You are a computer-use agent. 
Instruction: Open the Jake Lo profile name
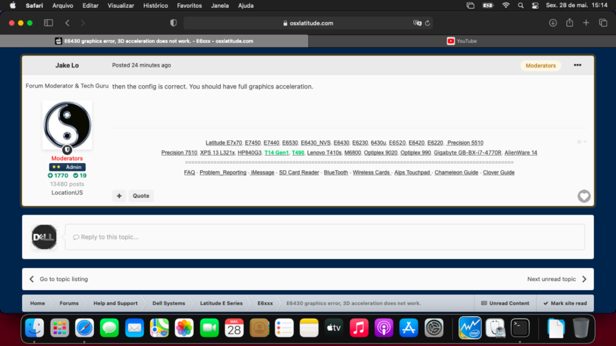(67, 65)
